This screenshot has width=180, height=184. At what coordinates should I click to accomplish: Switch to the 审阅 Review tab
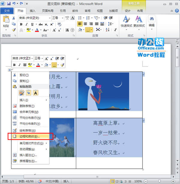coord(88,11)
